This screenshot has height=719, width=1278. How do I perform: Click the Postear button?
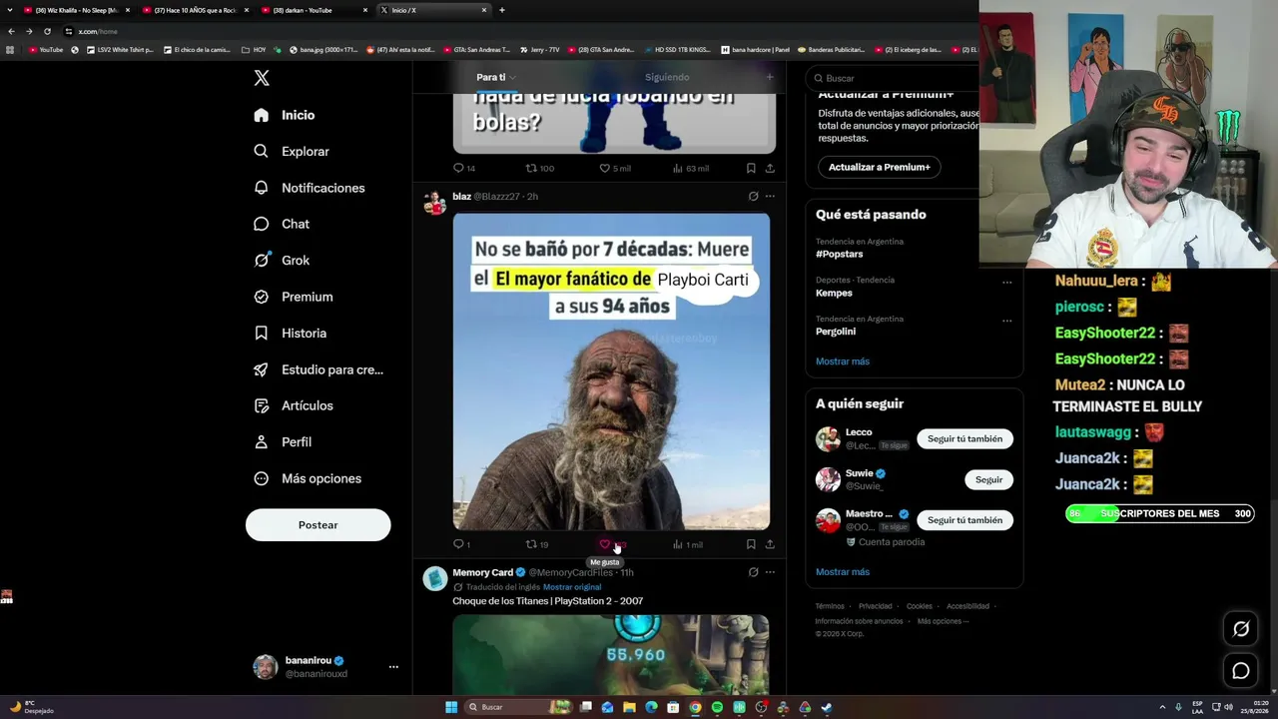point(318,525)
